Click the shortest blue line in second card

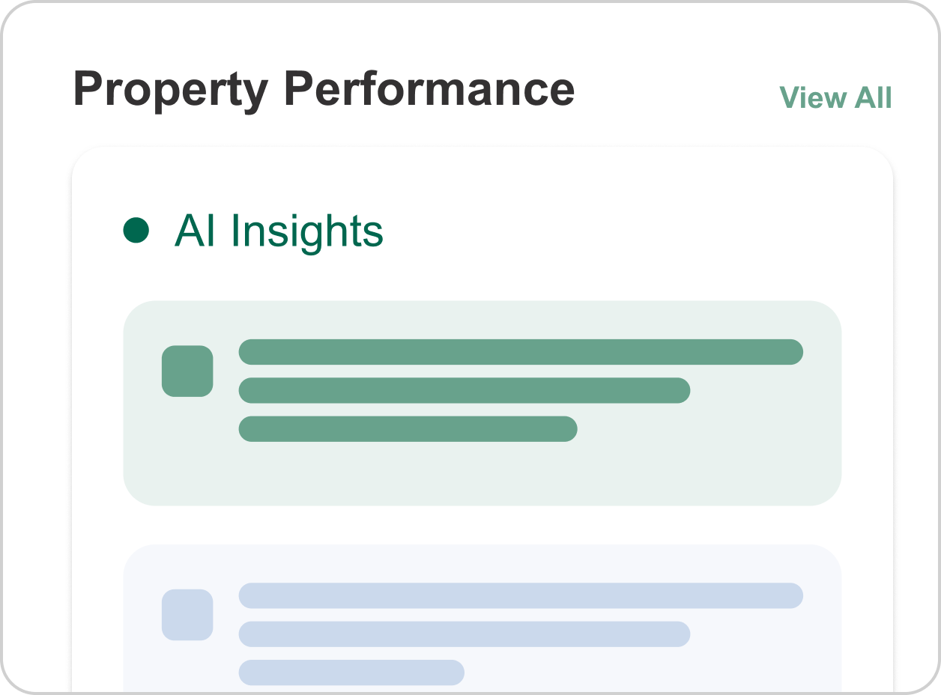pos(351,673)
